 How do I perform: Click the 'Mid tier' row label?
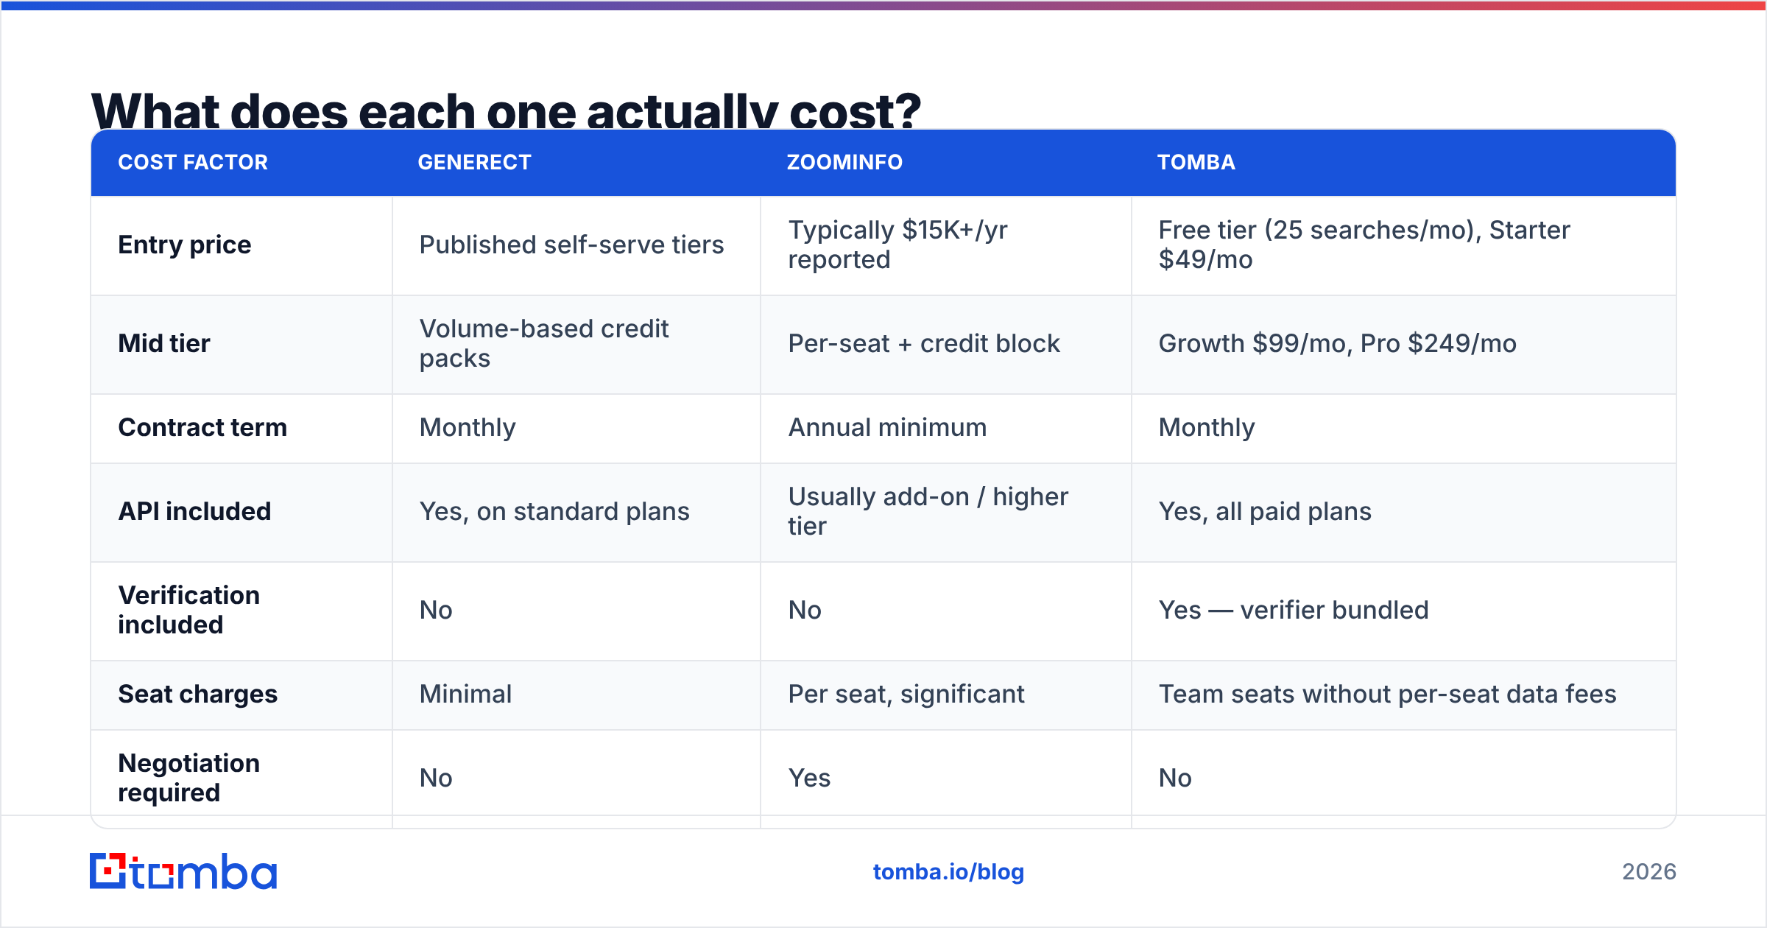tap(164, 343)
